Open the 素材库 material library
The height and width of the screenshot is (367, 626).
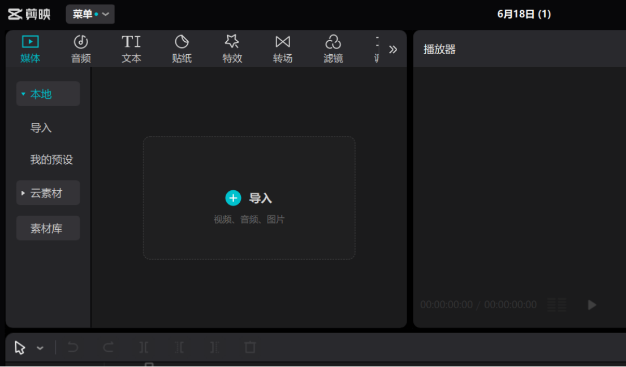(x=48, y=228)
